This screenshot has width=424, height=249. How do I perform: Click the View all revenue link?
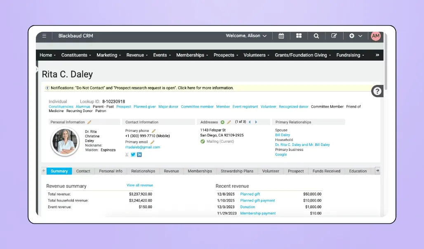click(x=140, y=185)
